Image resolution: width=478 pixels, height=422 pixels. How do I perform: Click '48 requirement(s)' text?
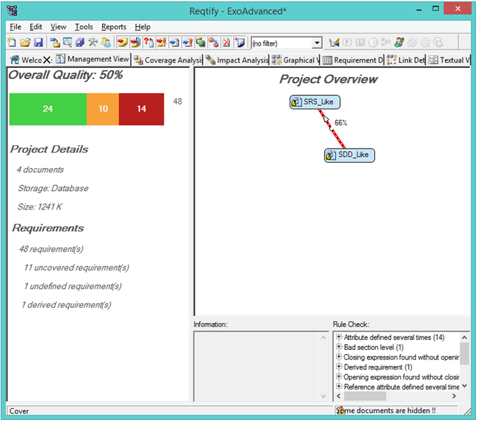click(x=51, y=249)
